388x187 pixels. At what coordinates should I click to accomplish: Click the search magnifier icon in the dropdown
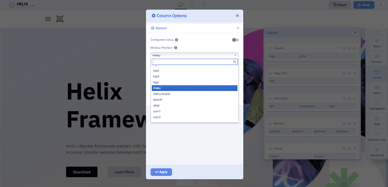[235, 62]
